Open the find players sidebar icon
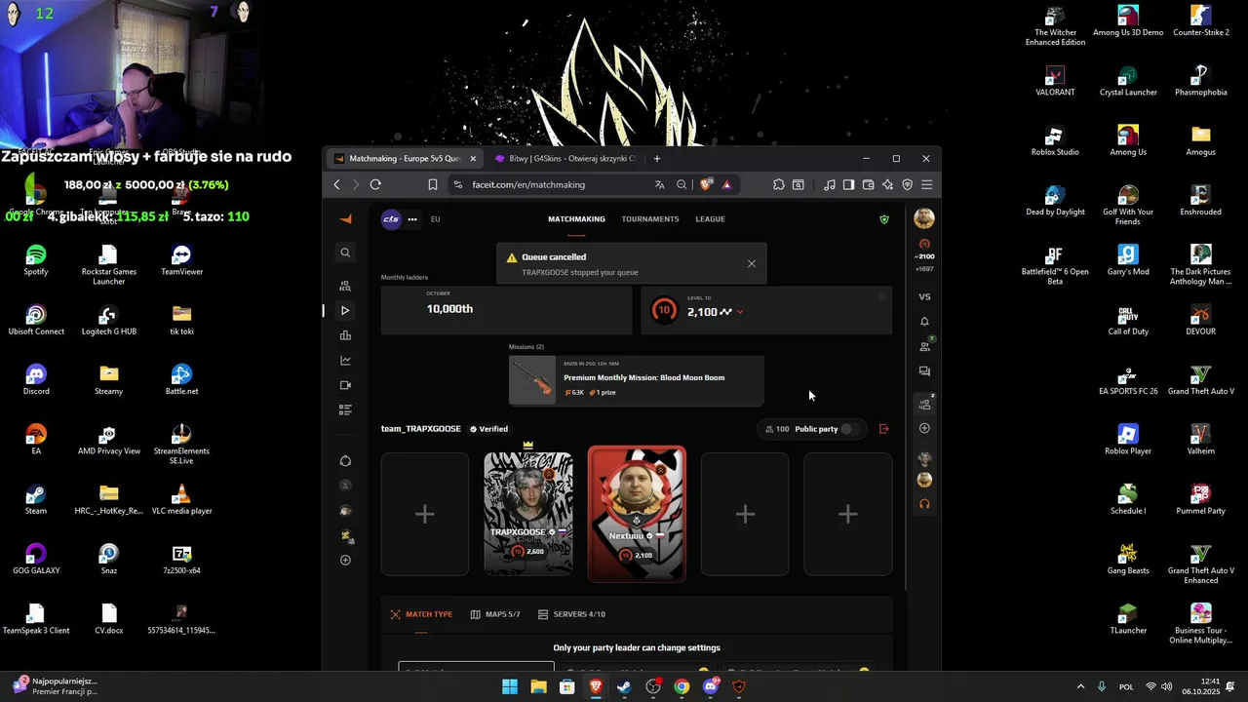The width and height of the screenshot is (1248, 702). (x=345, y=286)
